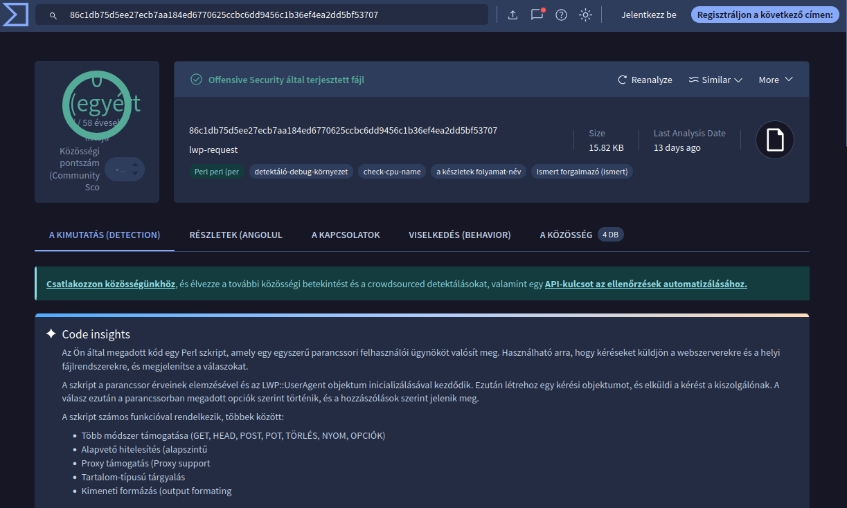Viewport: 847px width, 508px height.
Task: Expand the More dropdown menu
Action: tap(775, 80)
